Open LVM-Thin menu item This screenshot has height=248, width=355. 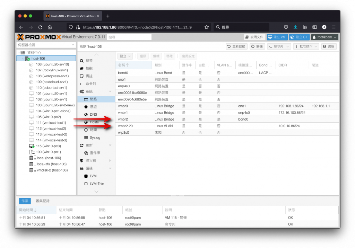[x=96, y=184]
